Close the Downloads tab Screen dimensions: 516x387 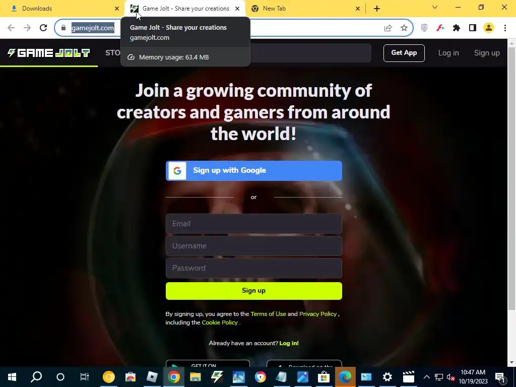117,9
